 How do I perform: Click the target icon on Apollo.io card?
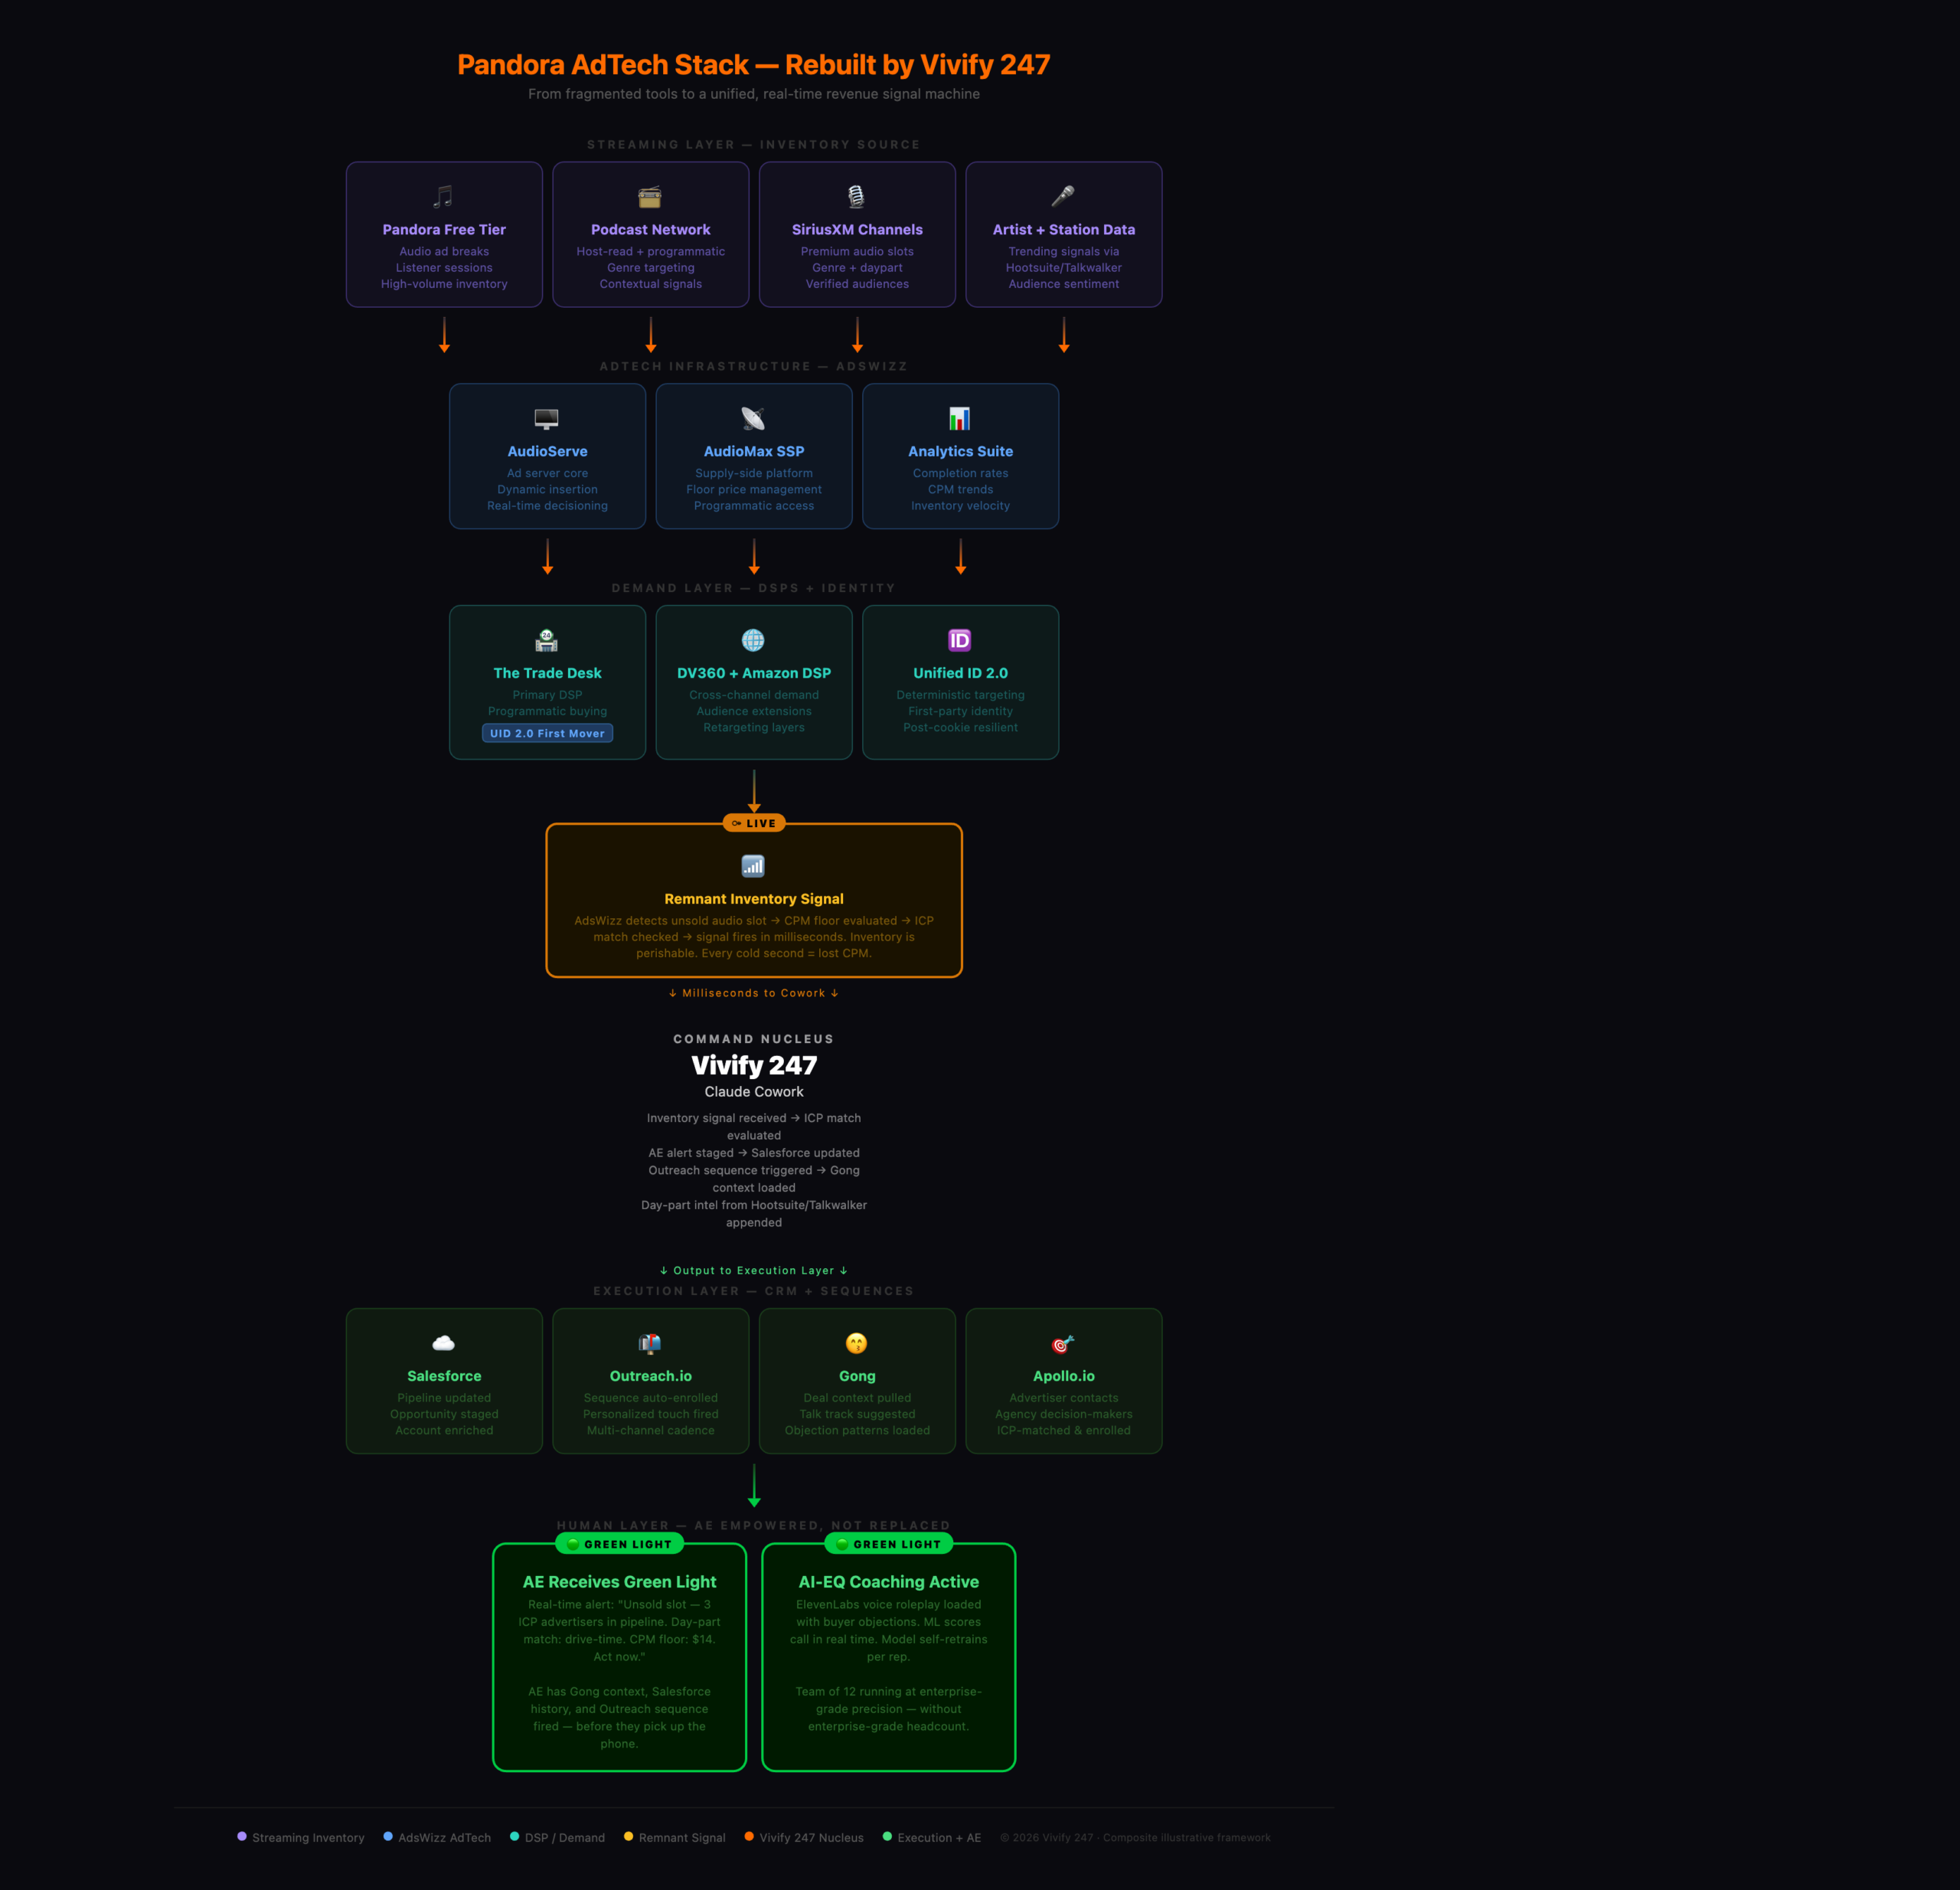[x=1063, y=1343]
